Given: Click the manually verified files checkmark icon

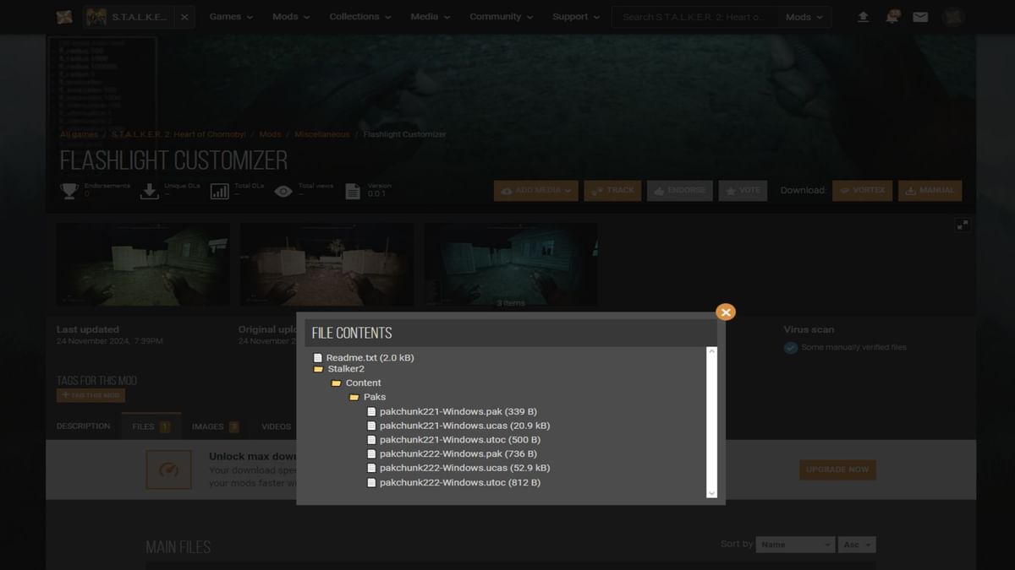Looking at the screenshot, I should (790, 347).
